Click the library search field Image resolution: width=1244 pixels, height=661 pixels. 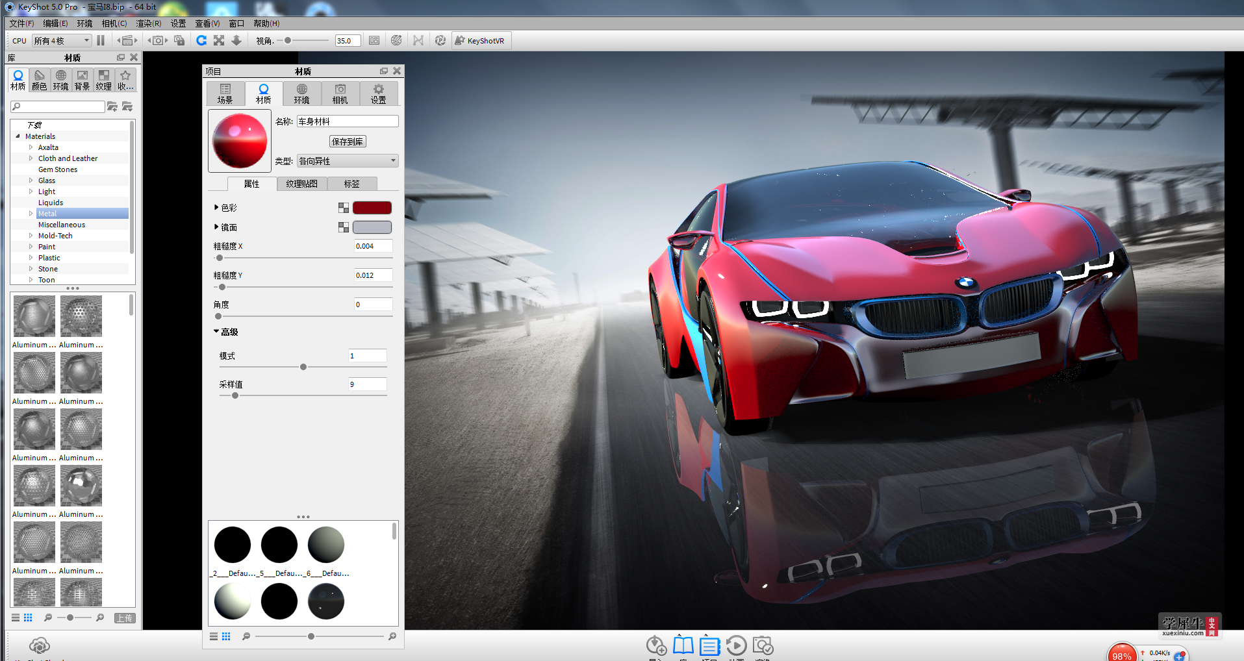pyautogui.click(x=58, y=106)
